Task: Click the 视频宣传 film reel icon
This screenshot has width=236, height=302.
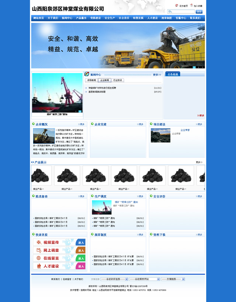Action: [x=38, y=242]
